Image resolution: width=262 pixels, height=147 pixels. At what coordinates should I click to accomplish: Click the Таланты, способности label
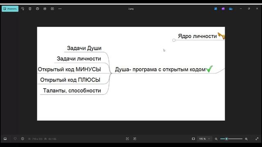point(72,91)
